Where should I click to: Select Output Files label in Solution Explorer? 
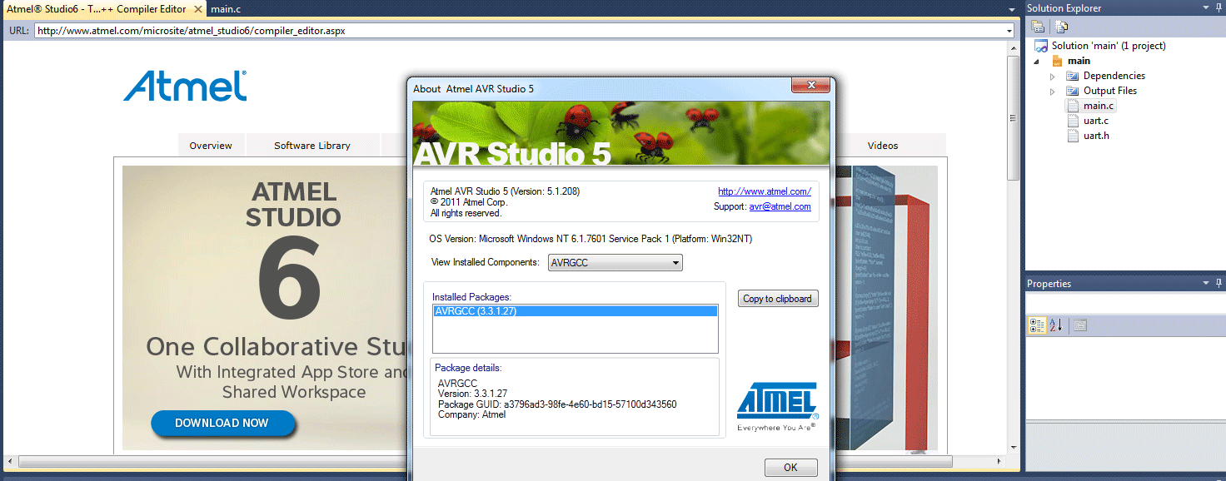point(1110,91)
